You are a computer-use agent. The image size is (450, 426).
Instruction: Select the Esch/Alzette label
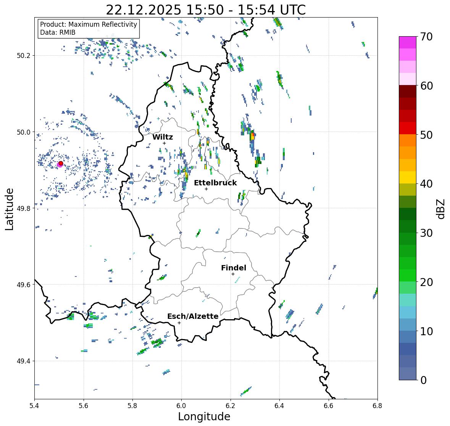click(x=193, y=316)
